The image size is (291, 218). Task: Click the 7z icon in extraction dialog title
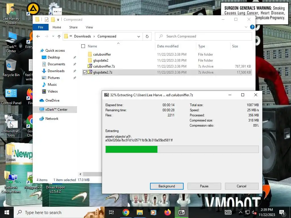click(x=107, y=95)
